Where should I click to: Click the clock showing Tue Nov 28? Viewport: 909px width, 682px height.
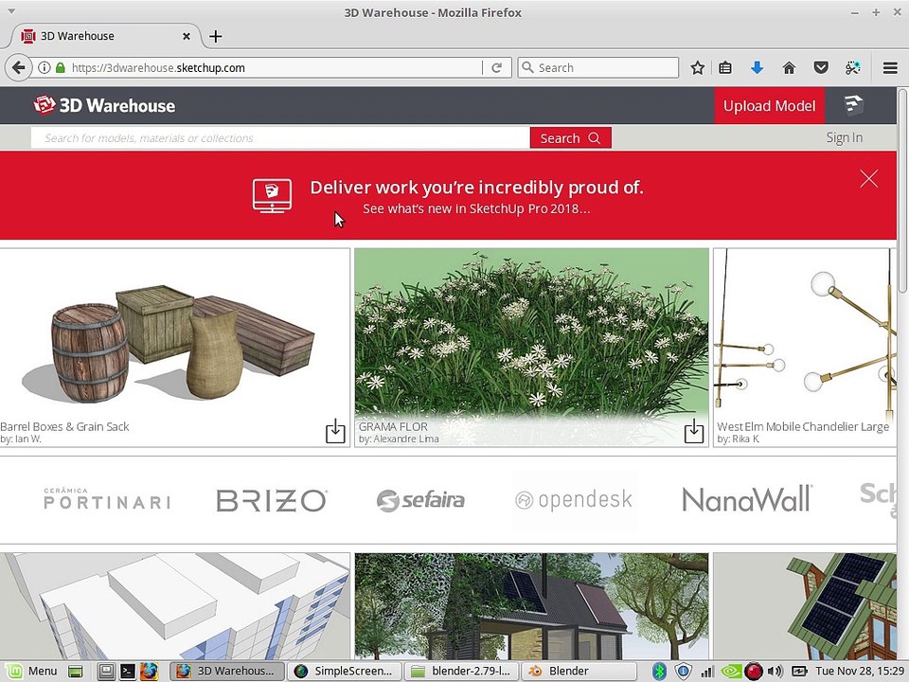click(859, 671)
